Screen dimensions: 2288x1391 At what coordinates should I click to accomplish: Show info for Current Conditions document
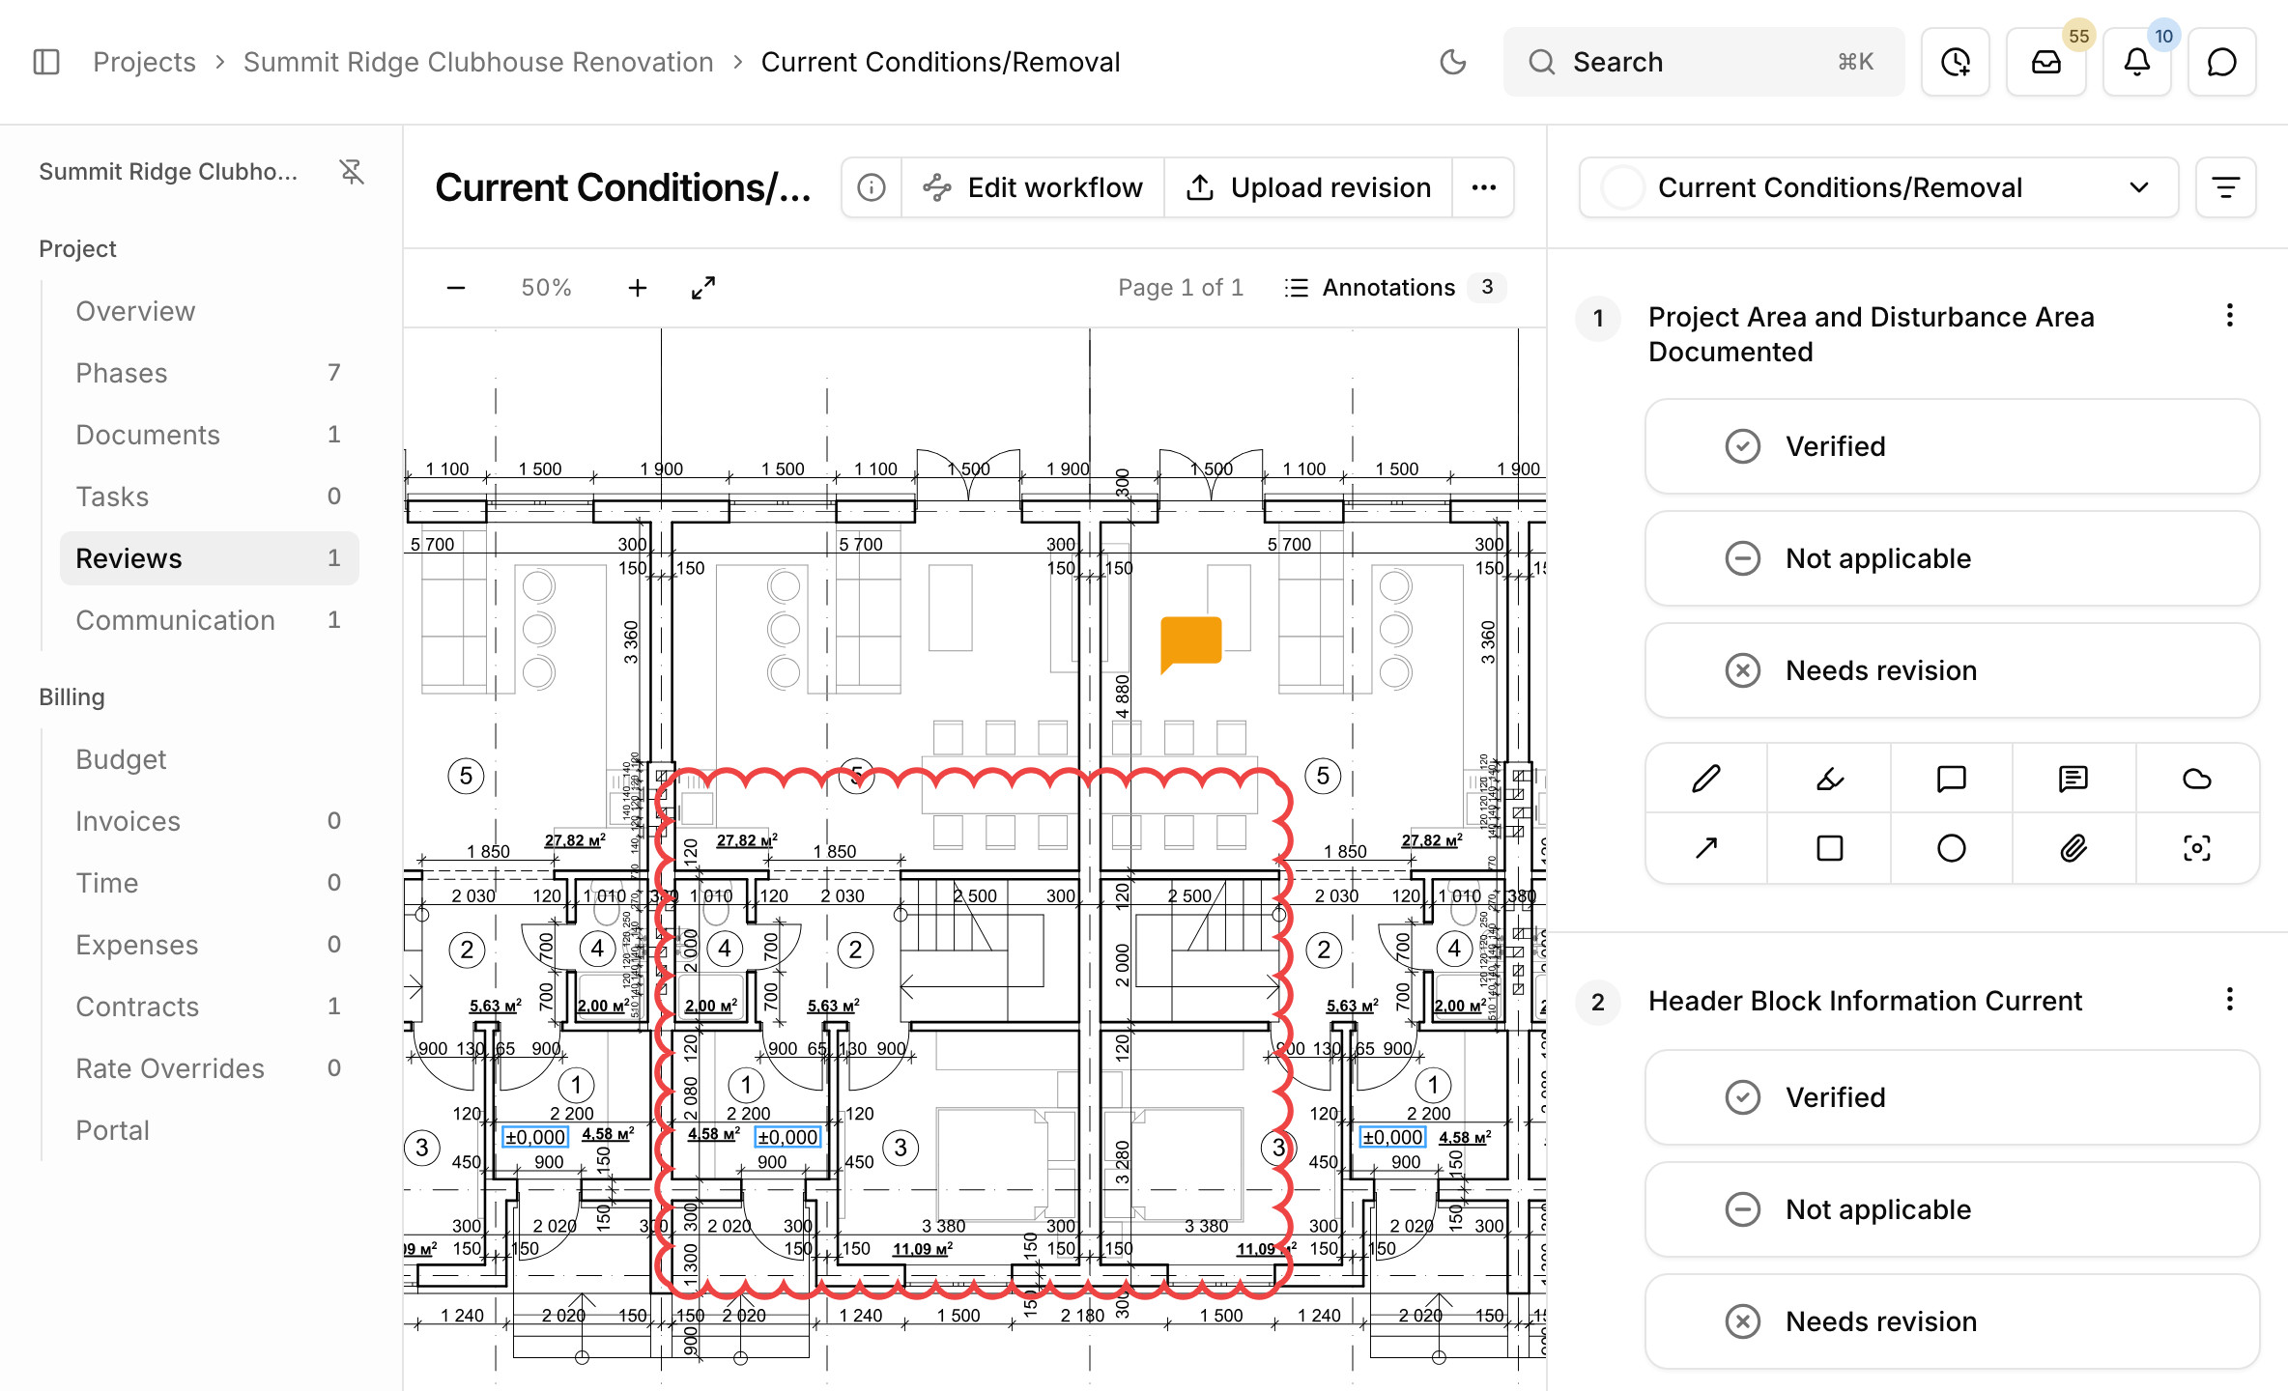tap(872, 187)
